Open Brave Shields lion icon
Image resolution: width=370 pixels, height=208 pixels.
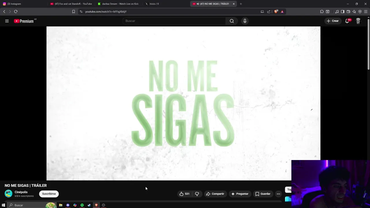[276, 12]
